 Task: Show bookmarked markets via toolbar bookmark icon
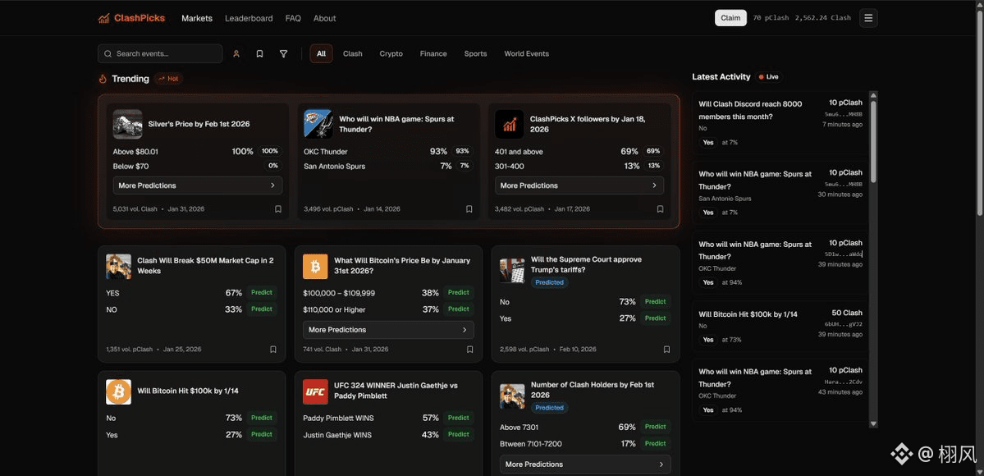pos(260,54)
